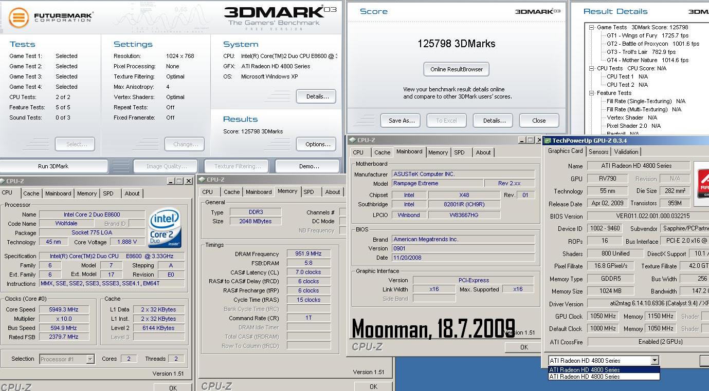Collapse the Feature Tests tree node
The height and width of the screenshot is (391, 709).
coord(592,93)
